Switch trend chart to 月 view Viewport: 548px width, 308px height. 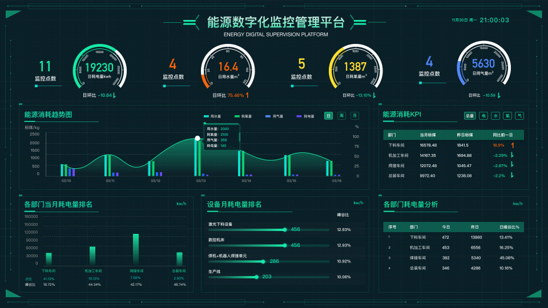point(354,116)
